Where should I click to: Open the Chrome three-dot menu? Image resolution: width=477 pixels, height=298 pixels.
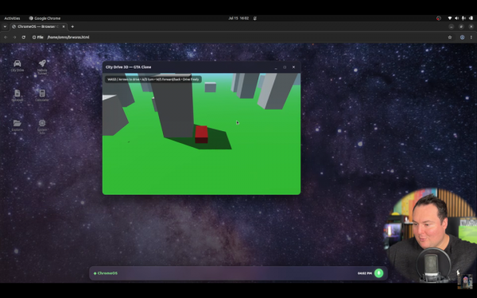[471, 37]
